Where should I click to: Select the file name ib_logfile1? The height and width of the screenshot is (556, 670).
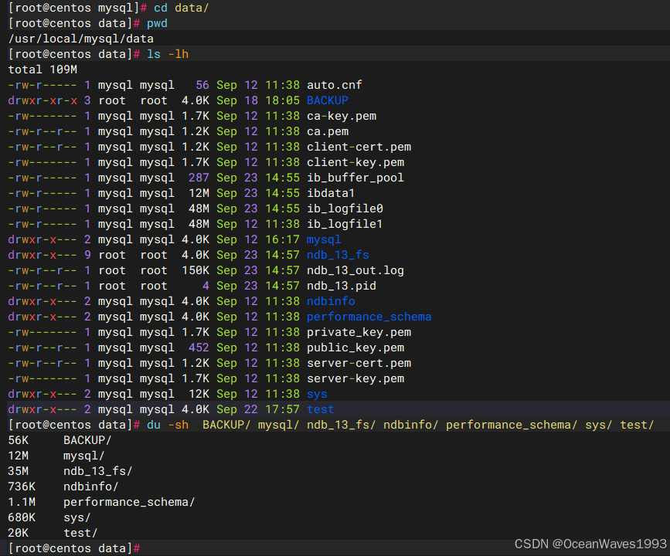pyautogui.click(x=345, y=224)
